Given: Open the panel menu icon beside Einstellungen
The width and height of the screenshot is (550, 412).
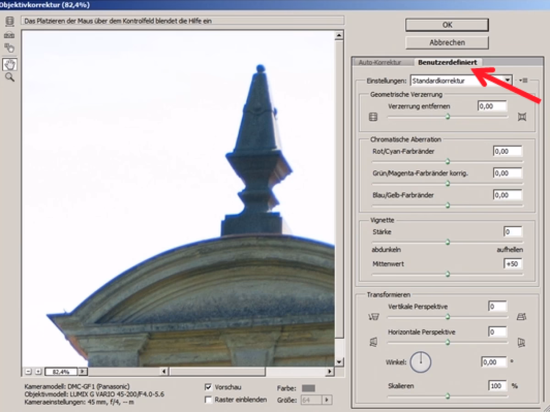Looking at the screenshot, I should click(523, 81).
